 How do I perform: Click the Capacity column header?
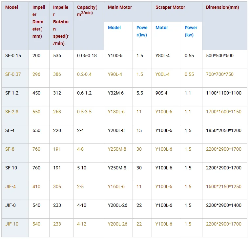click(x=87, y=11)
